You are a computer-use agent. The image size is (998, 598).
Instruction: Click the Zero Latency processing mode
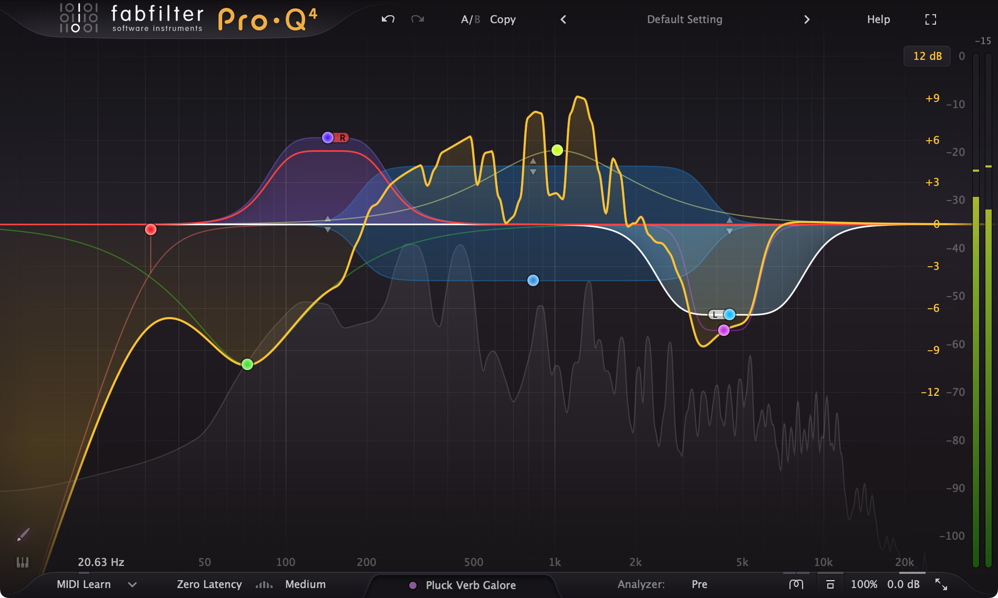pos(209,584)
